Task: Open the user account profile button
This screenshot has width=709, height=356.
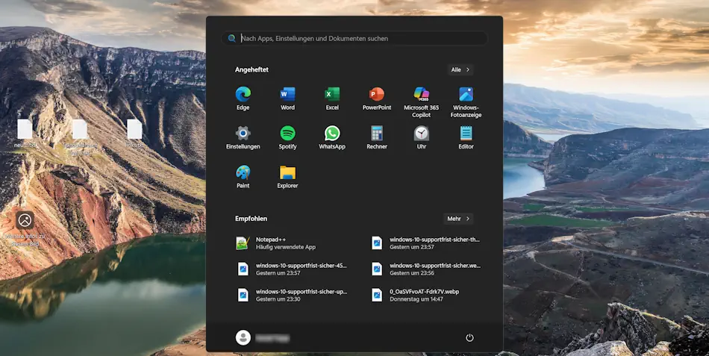Action: click(261, 337)
